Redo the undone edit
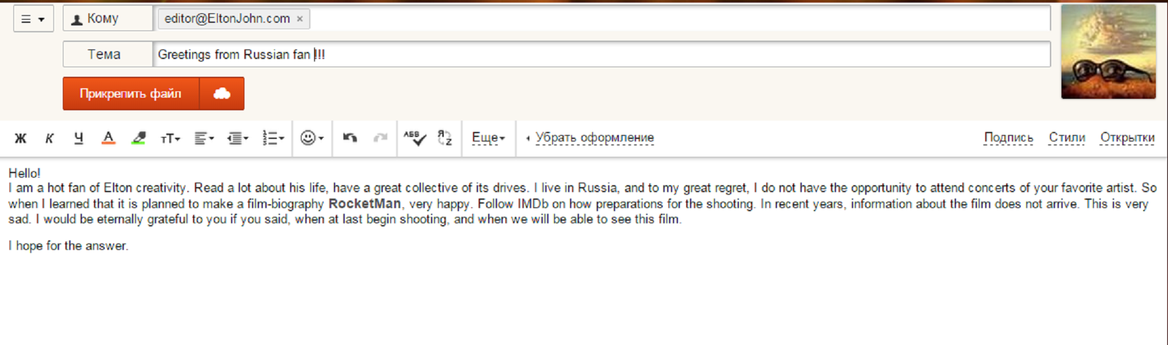Image resolution: width=1168 pixels, height=345 pixels. click(380, 138)
